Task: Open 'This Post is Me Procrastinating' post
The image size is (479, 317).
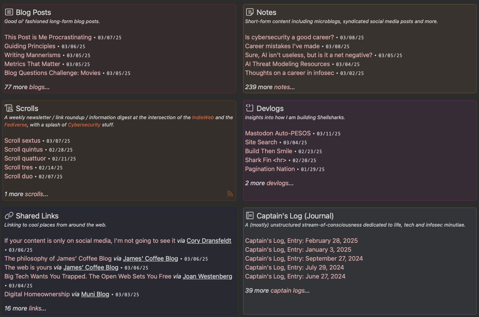Action: click(48, 37)
